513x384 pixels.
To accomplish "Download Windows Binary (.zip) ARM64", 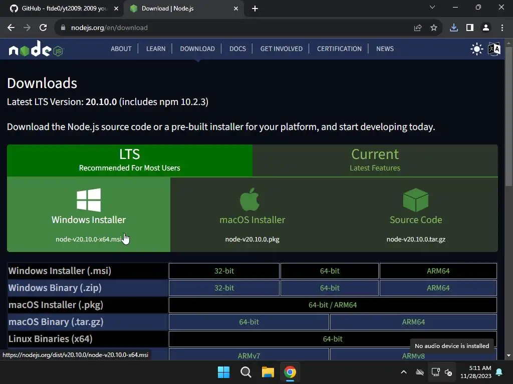I will click(438, 288).
